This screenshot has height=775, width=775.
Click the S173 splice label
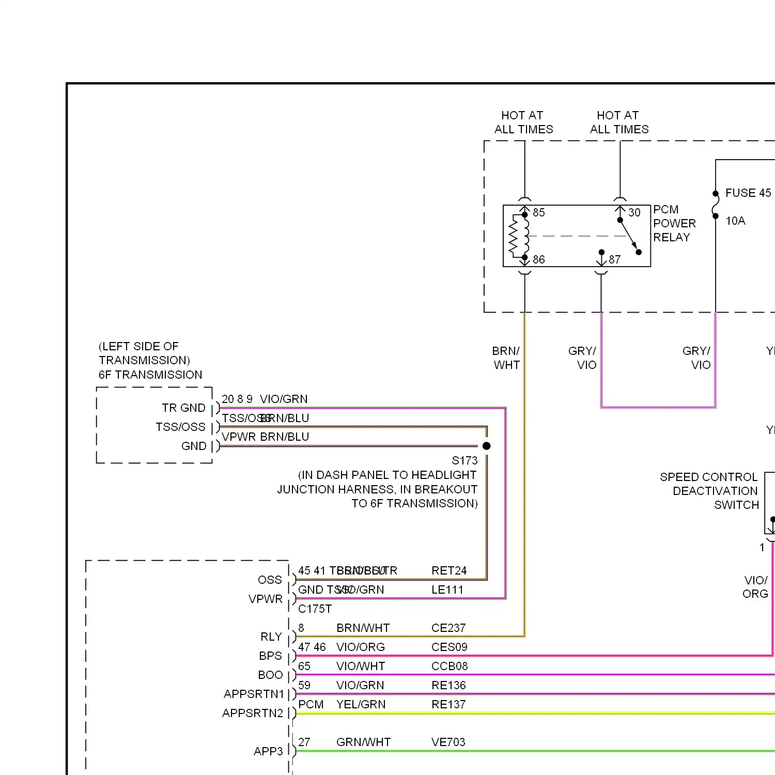point(464,460)
